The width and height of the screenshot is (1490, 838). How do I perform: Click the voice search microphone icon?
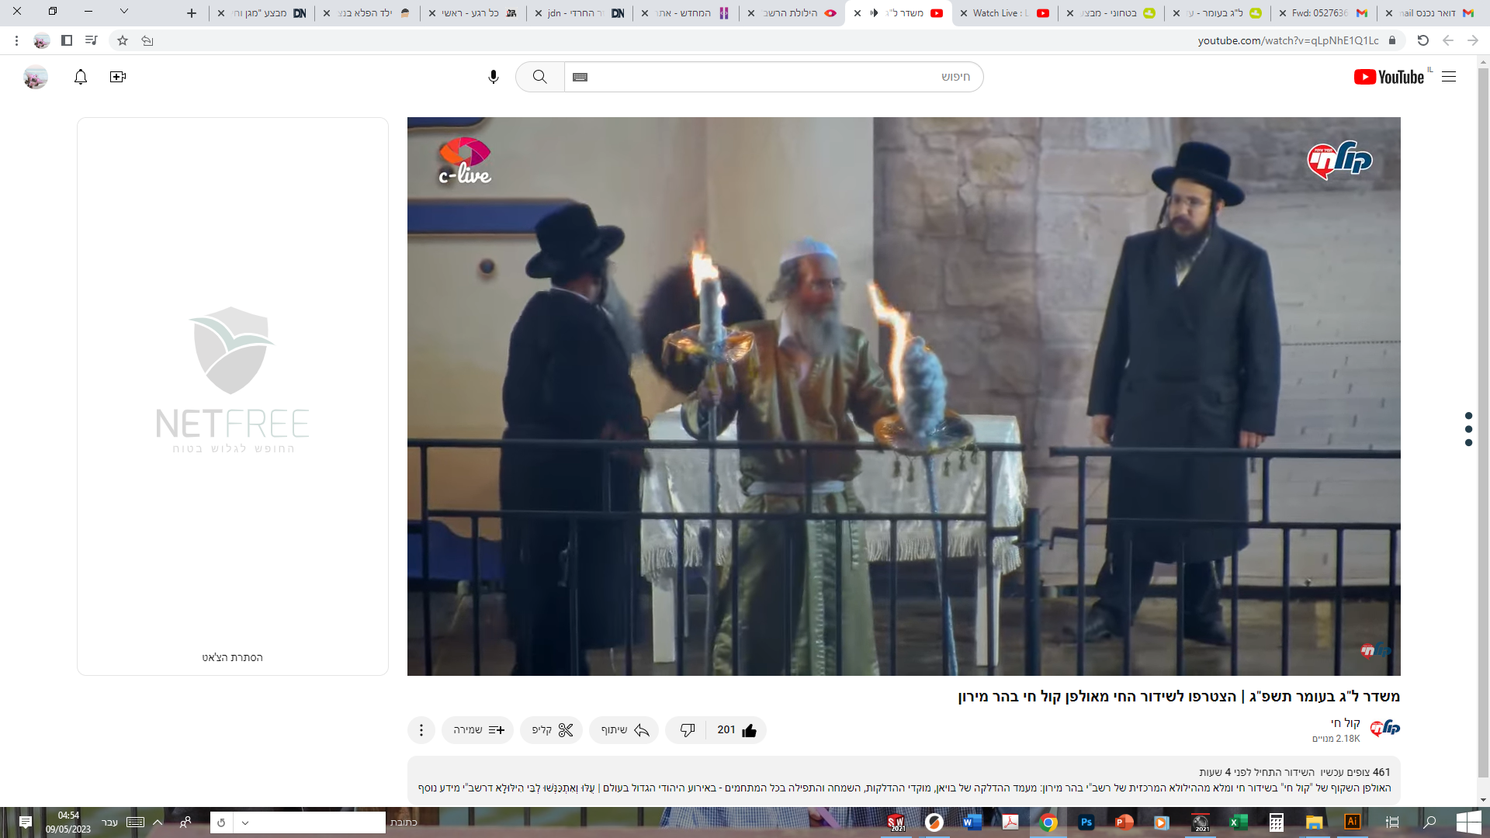(x=494, y=77)
